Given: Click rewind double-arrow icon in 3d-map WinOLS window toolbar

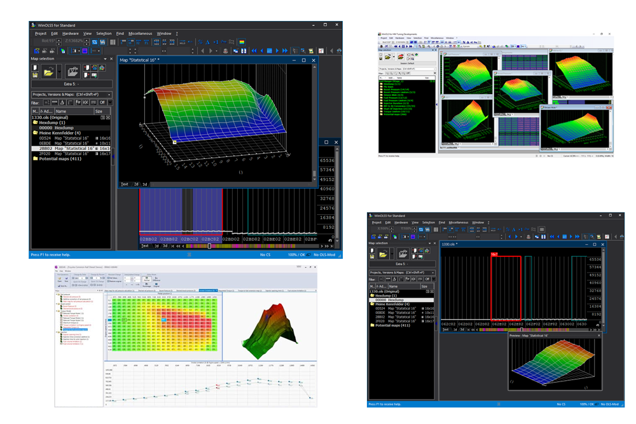Looking at the screenshot, I should (x=254, y=51).
